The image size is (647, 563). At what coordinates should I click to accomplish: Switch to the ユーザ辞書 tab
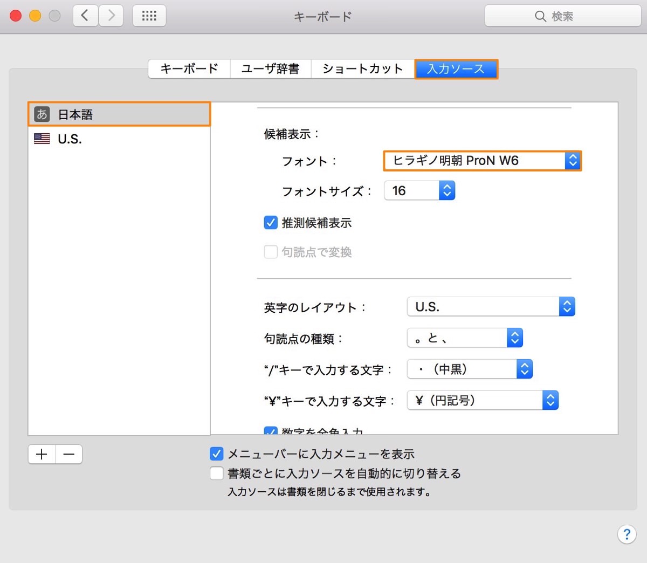(x=271, y=69)
